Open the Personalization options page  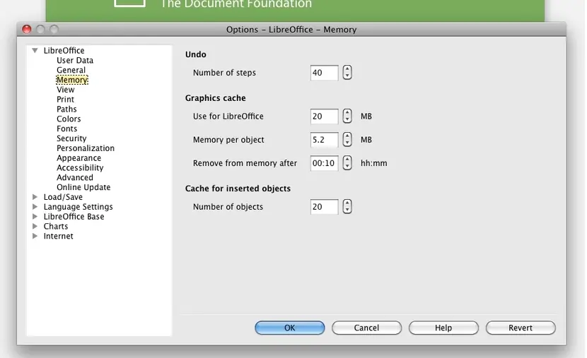(86, 148)
